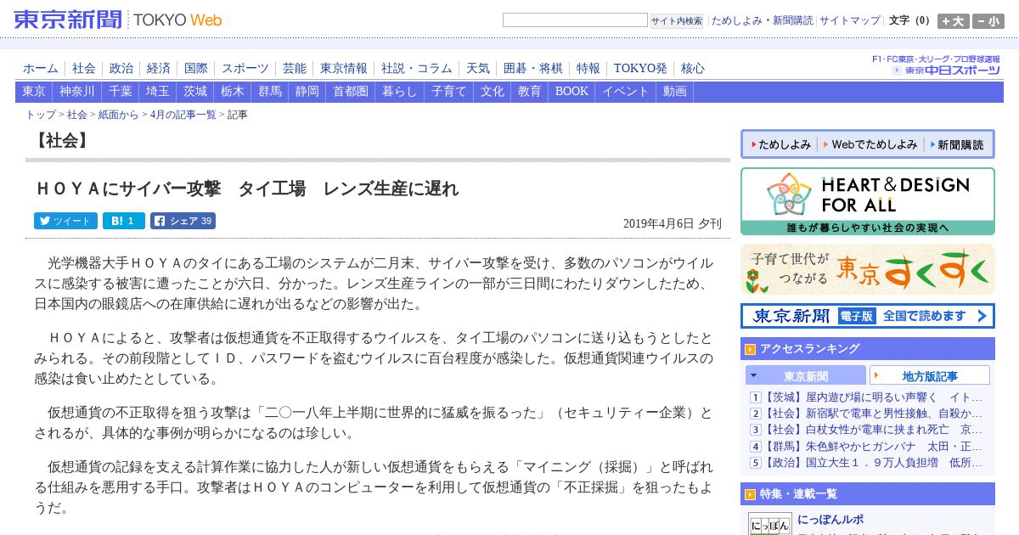Click inside the site search input field
Image resolution: width=1019 pixels, height=535 pixels.
tap(575, 20)
